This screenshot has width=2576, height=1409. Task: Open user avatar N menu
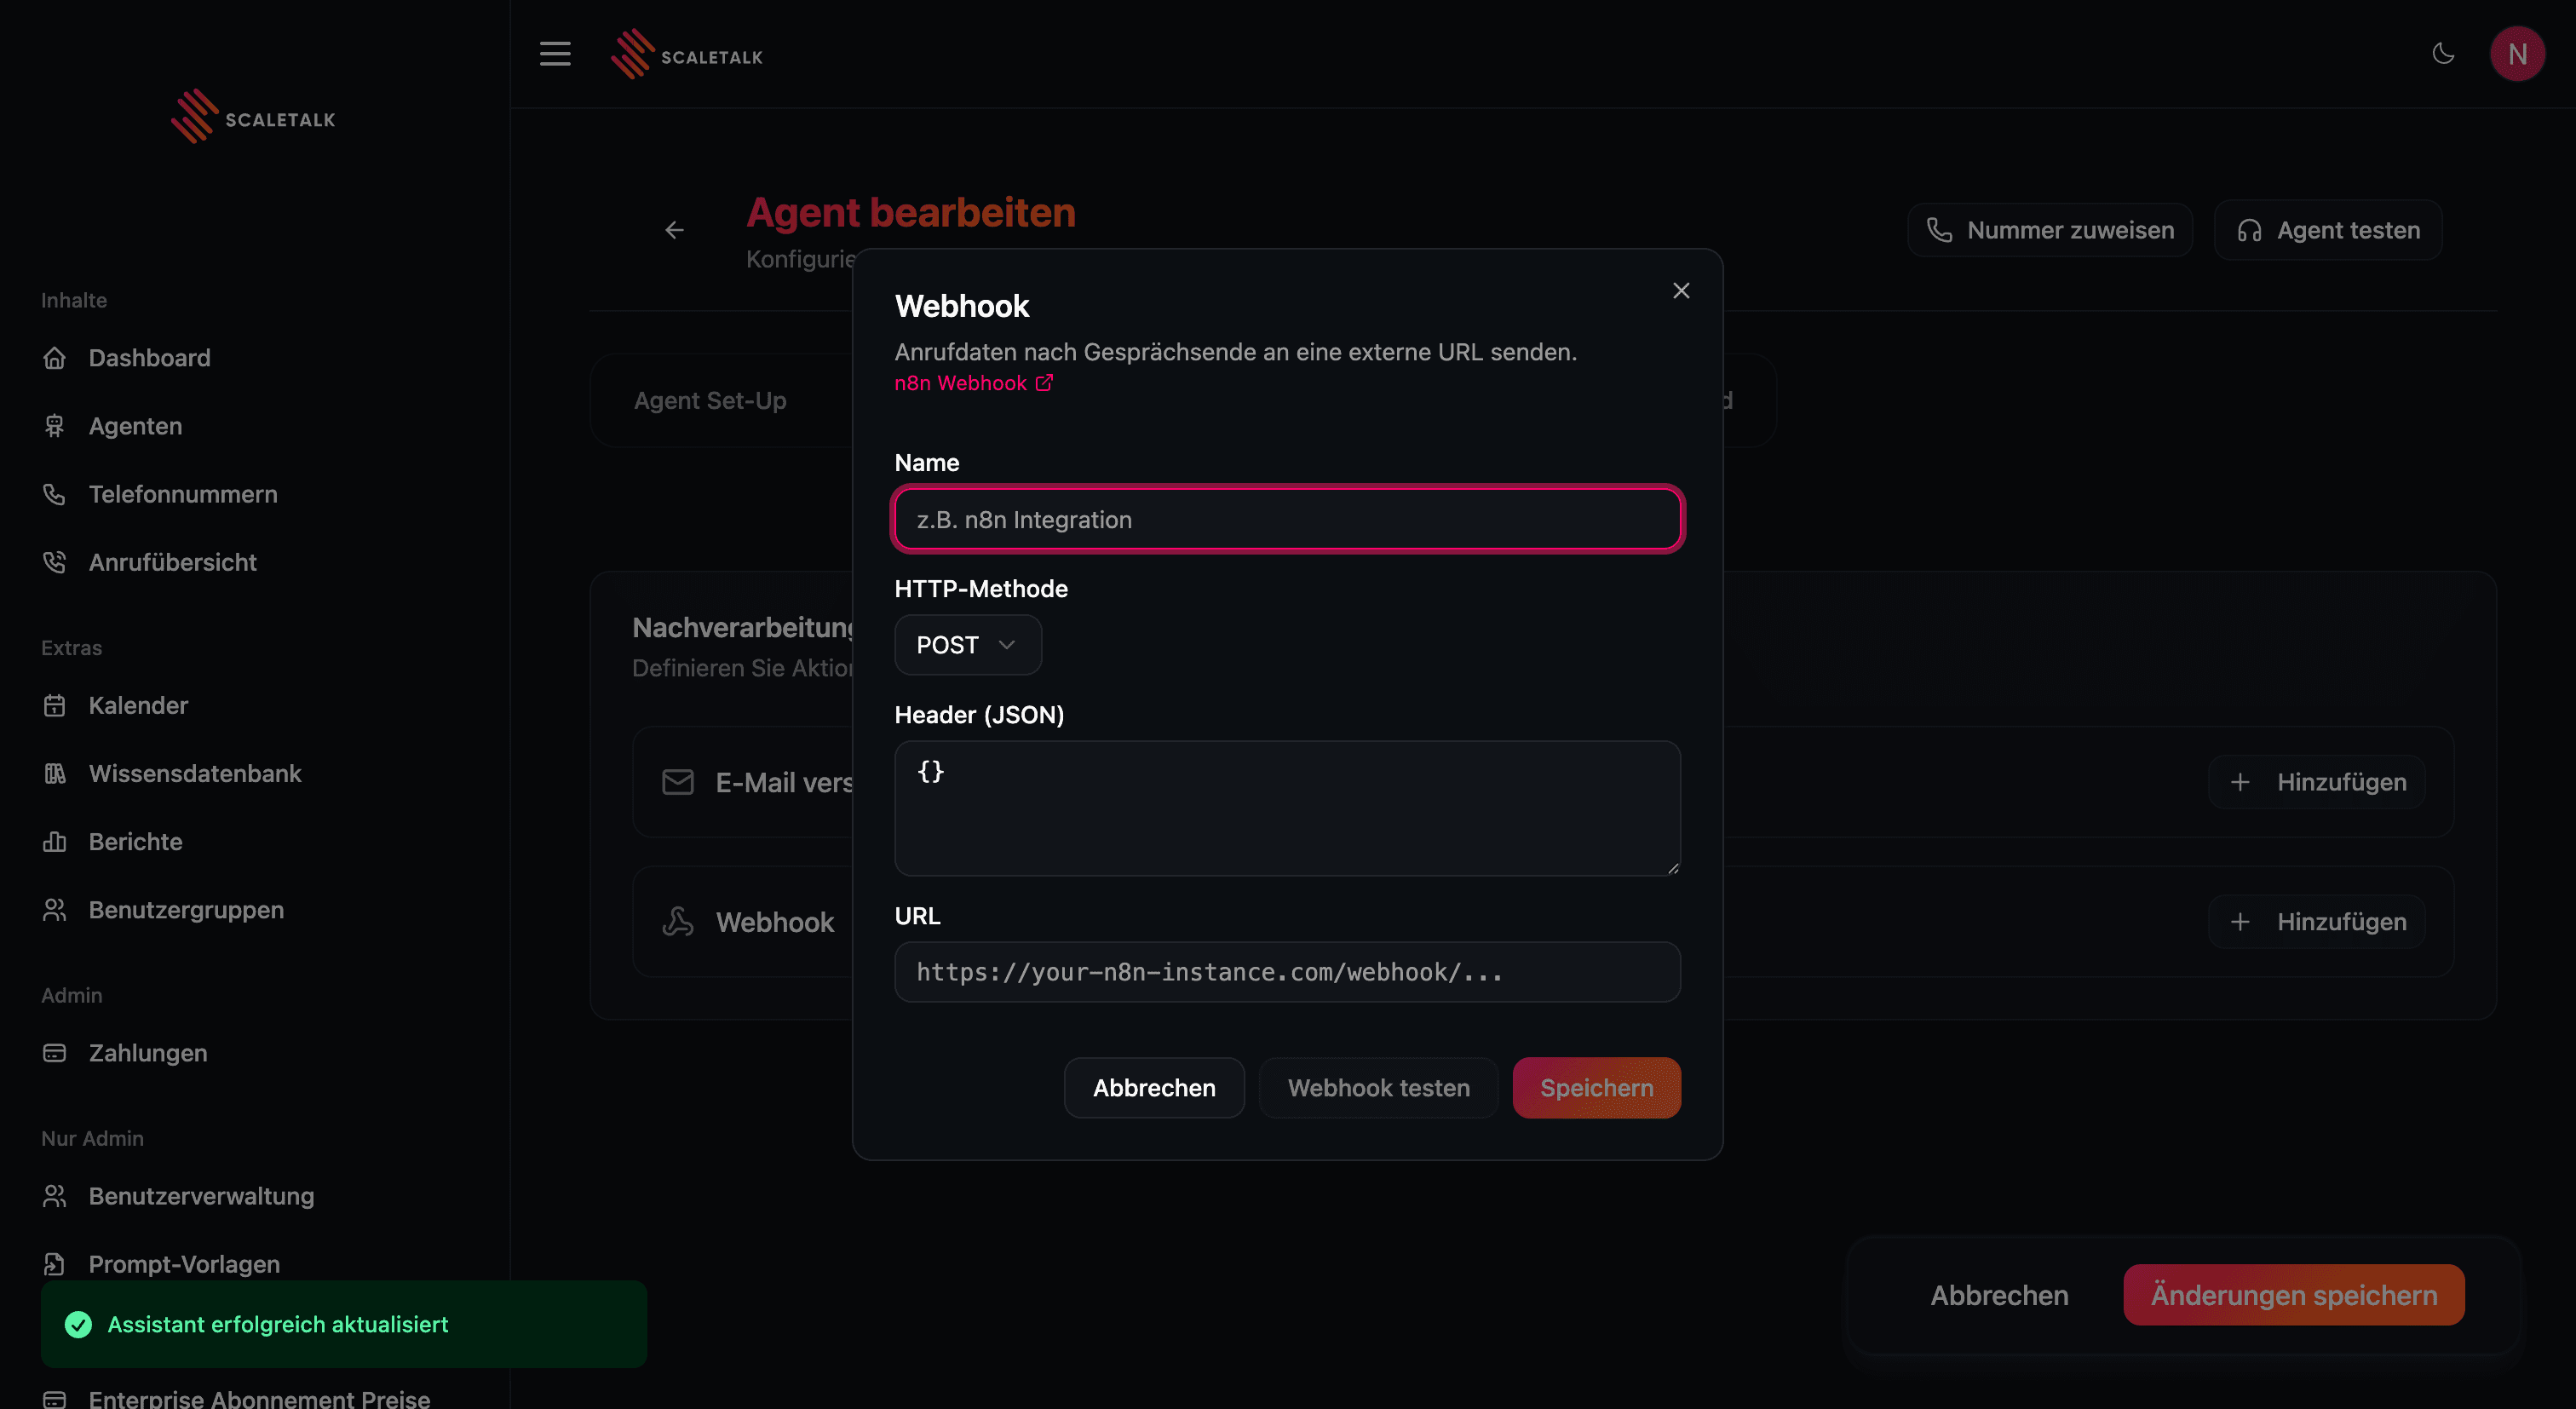tap(2517, 54)
